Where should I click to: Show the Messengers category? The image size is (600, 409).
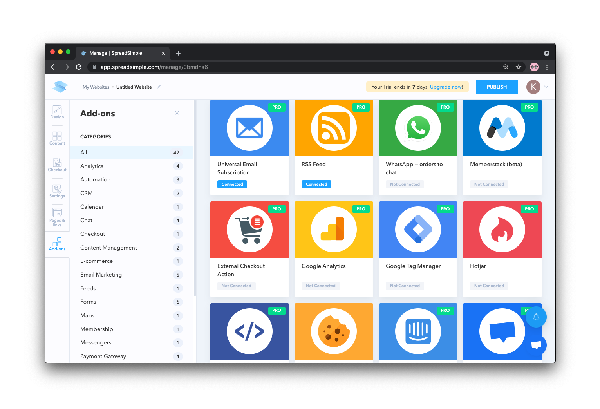tap(131, 342)
